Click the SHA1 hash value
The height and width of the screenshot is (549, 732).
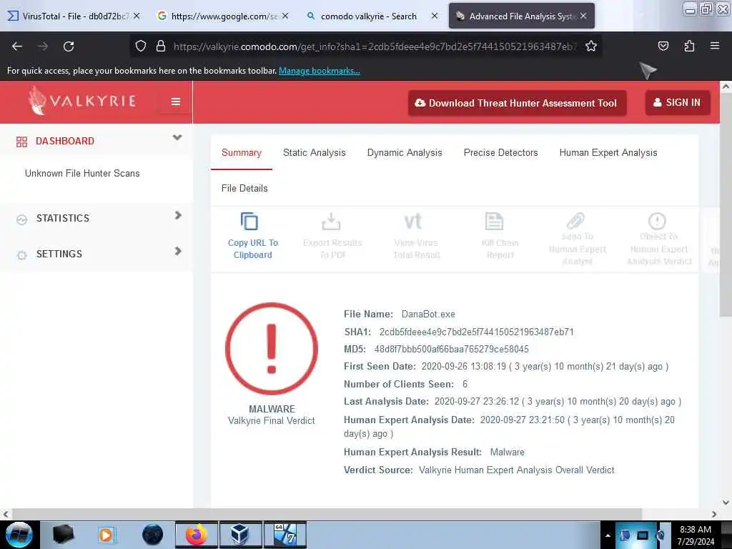pyautogui.click(x=476, y=332)
